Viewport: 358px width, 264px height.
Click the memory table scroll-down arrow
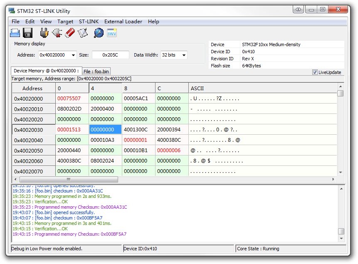coord(341,173)
